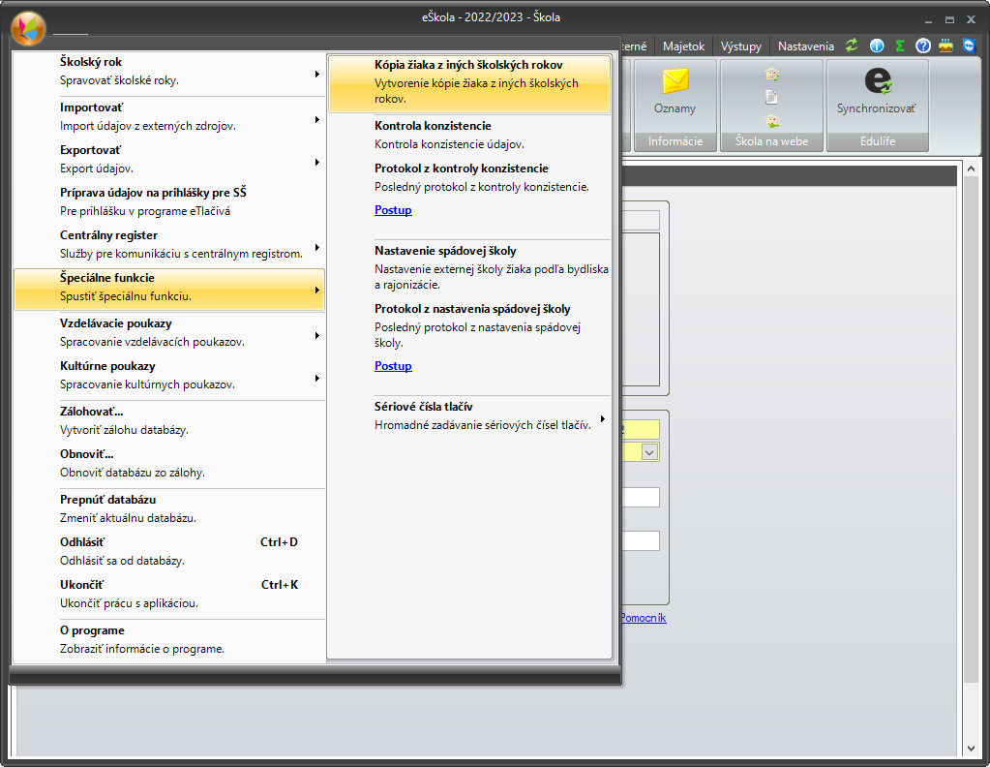This screenshot has width=990, height=767.
Task: Click the eŠkola application orb button
Action: [28, 28]
